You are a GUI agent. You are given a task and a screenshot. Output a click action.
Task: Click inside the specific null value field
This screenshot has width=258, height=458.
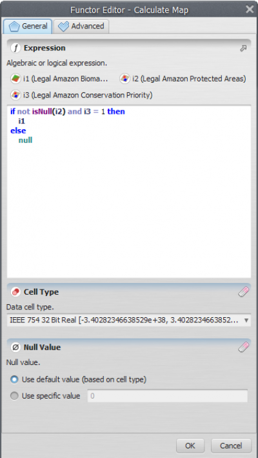pos(168,396)
